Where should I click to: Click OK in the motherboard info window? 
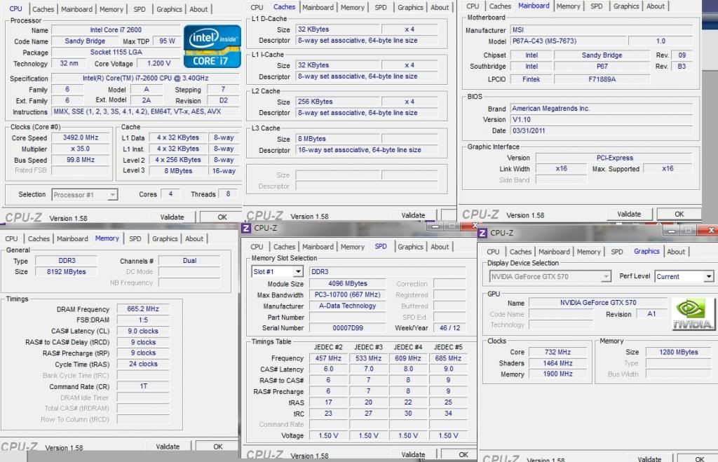679,215
